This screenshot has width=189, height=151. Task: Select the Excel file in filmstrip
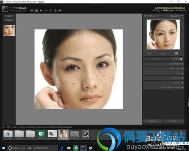tap(41, 135)
